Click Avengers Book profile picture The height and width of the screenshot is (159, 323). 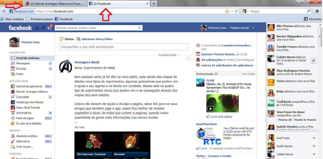66,66
